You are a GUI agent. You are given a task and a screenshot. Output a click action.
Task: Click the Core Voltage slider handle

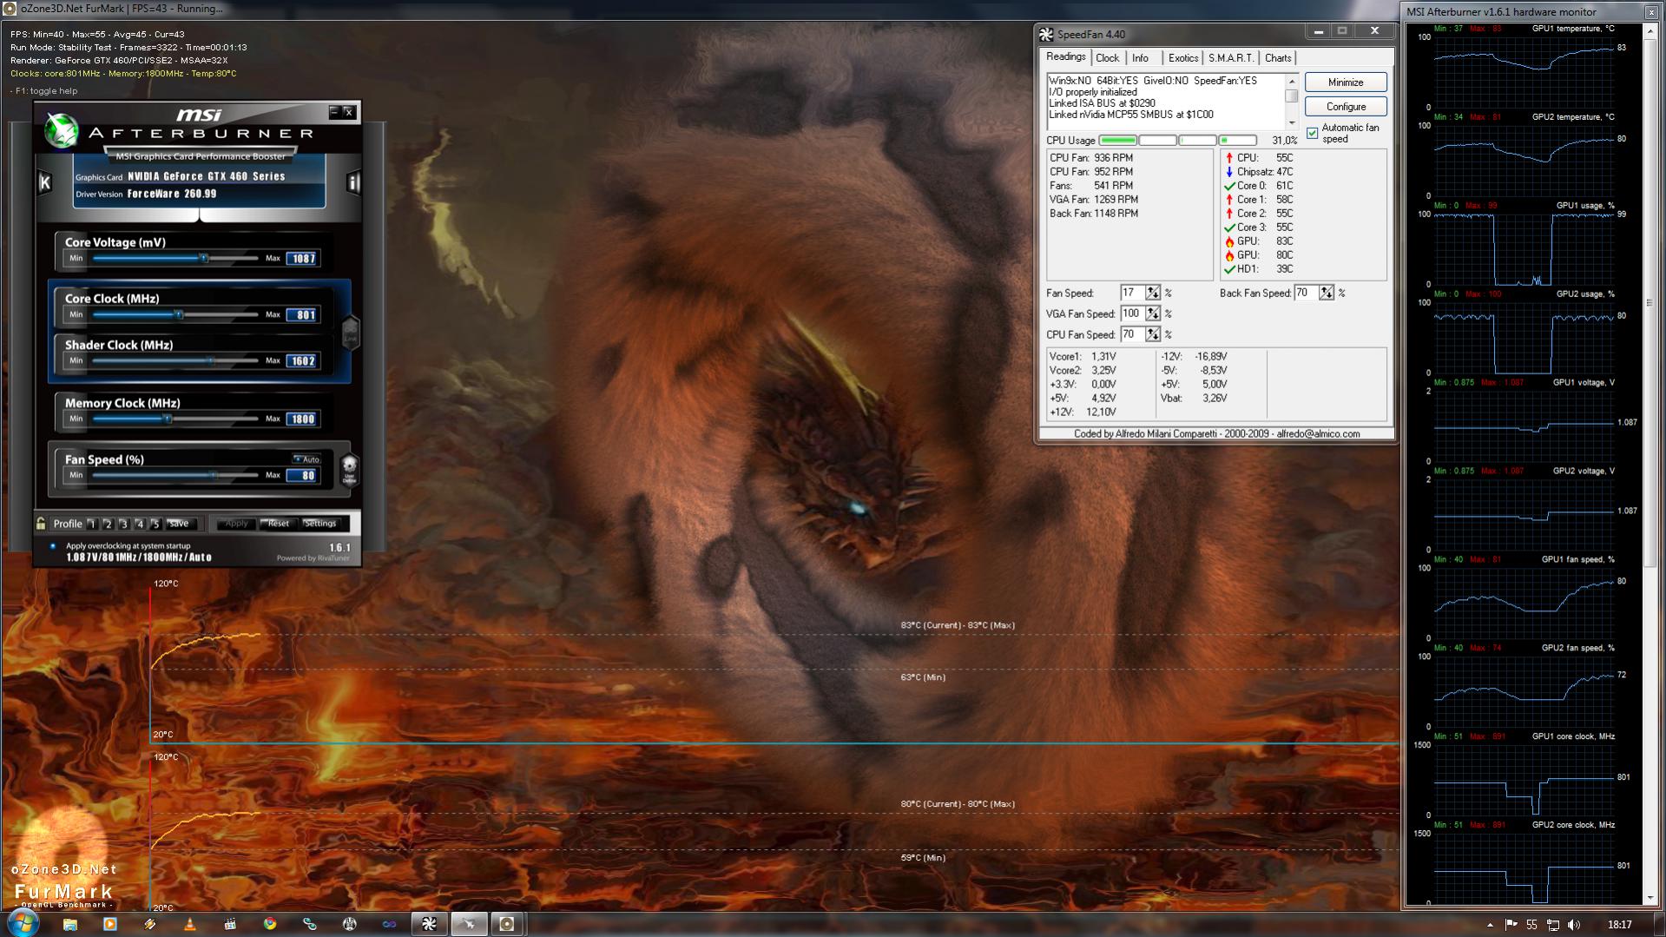pyautogui.click(x=203, y=258)
